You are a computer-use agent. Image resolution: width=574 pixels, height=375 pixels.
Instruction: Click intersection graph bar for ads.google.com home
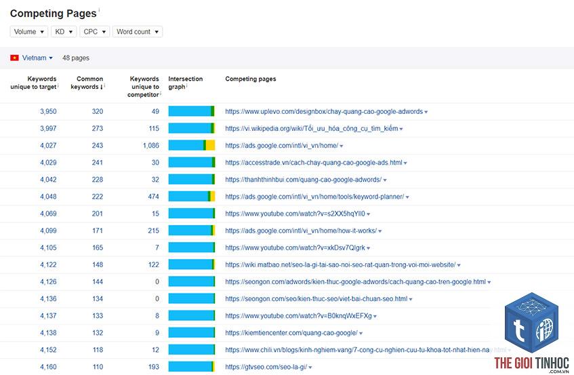192,145
